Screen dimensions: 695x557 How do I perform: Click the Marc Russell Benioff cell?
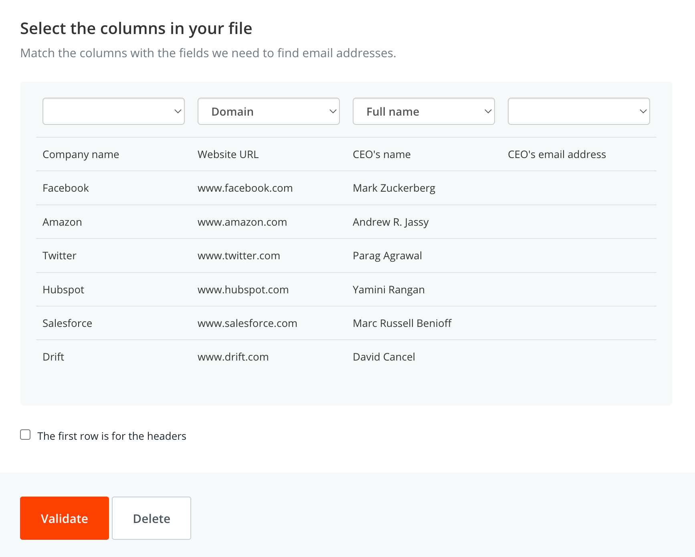pyautogui.click(x=402, y=323)
